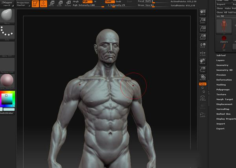Click the SwitchColor button
This screenshot has height=168, width=236.
[7, 113]
